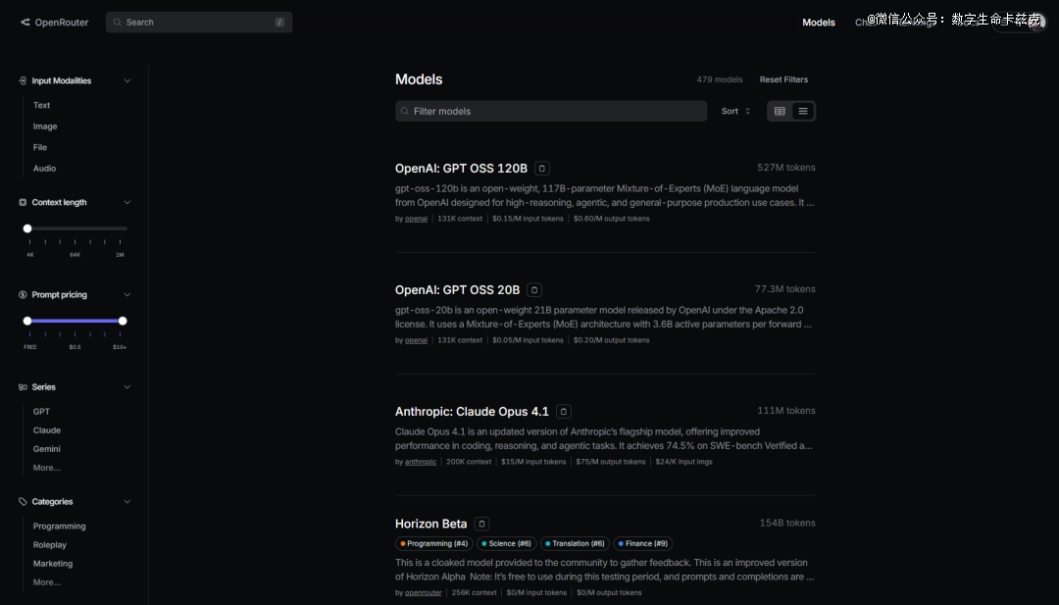Filter by Claude series
Image resolution: width=1059 pixels, height=605 pixels.
(x=47, y=430)
